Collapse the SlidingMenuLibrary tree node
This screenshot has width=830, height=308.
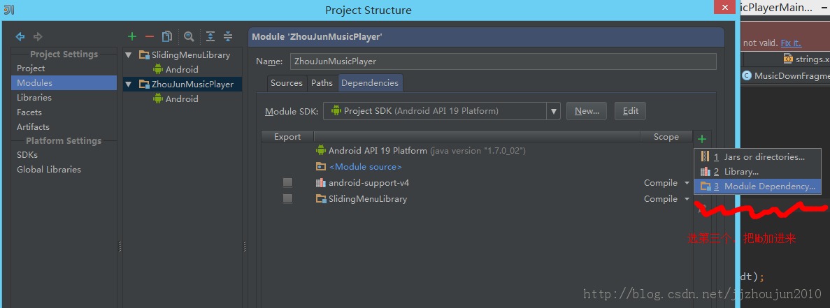[x=128, y=54]
